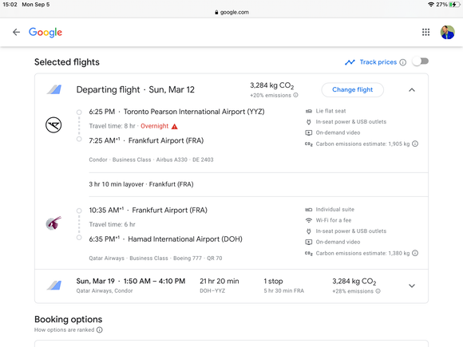Click departing flight airline icon in header
463x347 pixels.
54,89
